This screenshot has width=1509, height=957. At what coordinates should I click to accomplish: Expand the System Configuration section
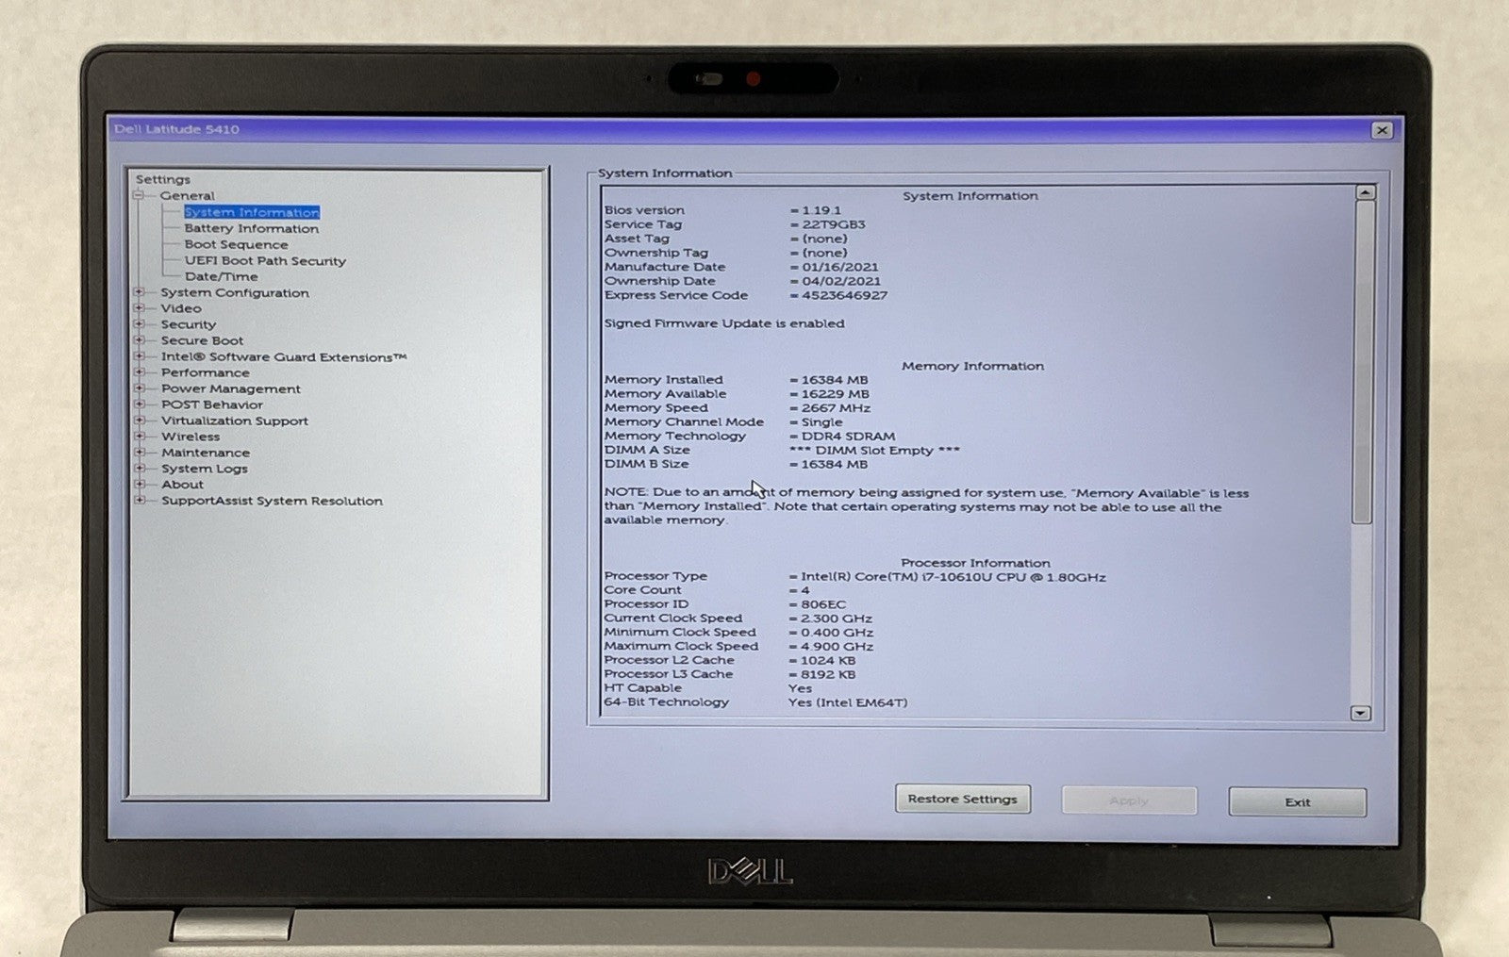139,292
